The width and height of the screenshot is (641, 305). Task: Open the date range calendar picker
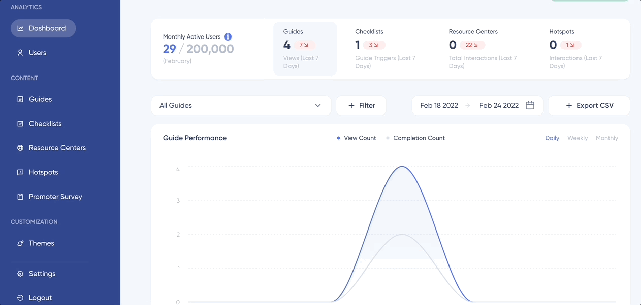pyautogui.click(x=530, y=105)
